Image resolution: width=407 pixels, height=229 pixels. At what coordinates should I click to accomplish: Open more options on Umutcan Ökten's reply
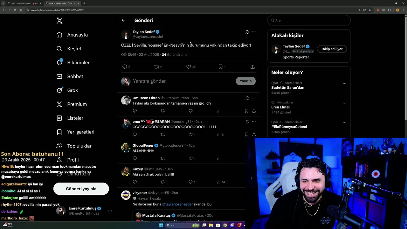tap(254, 98)
